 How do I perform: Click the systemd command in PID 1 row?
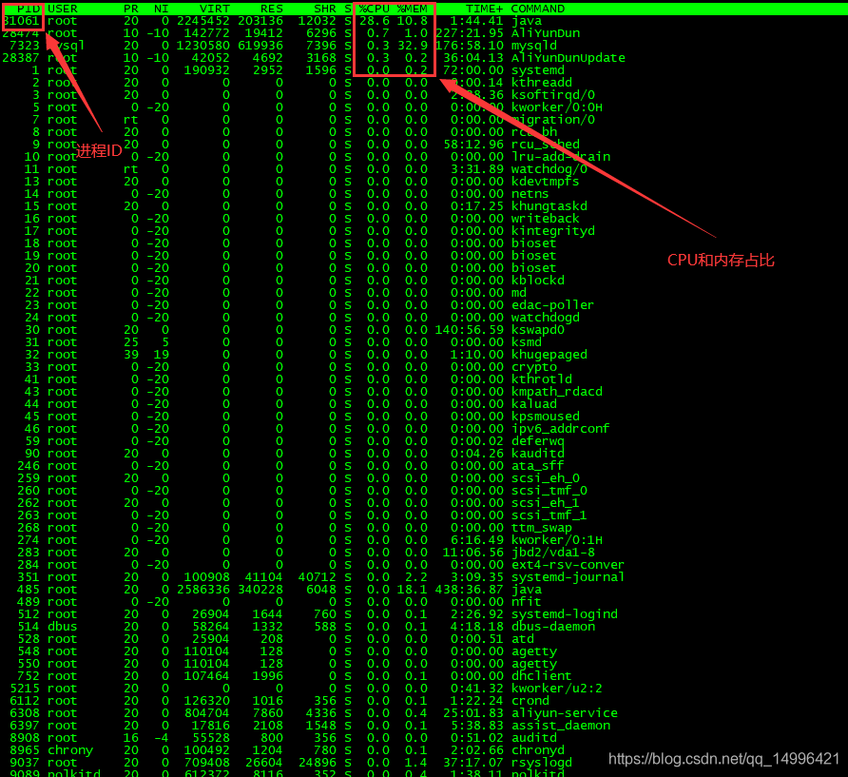coord(538,70)
